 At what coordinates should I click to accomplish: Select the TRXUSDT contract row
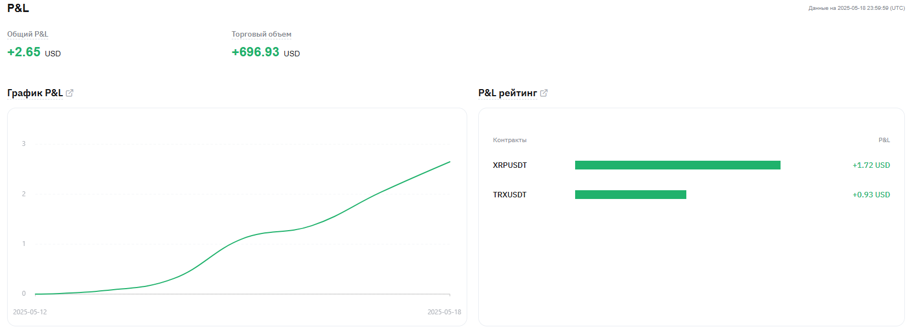click(x=691, y=195)
